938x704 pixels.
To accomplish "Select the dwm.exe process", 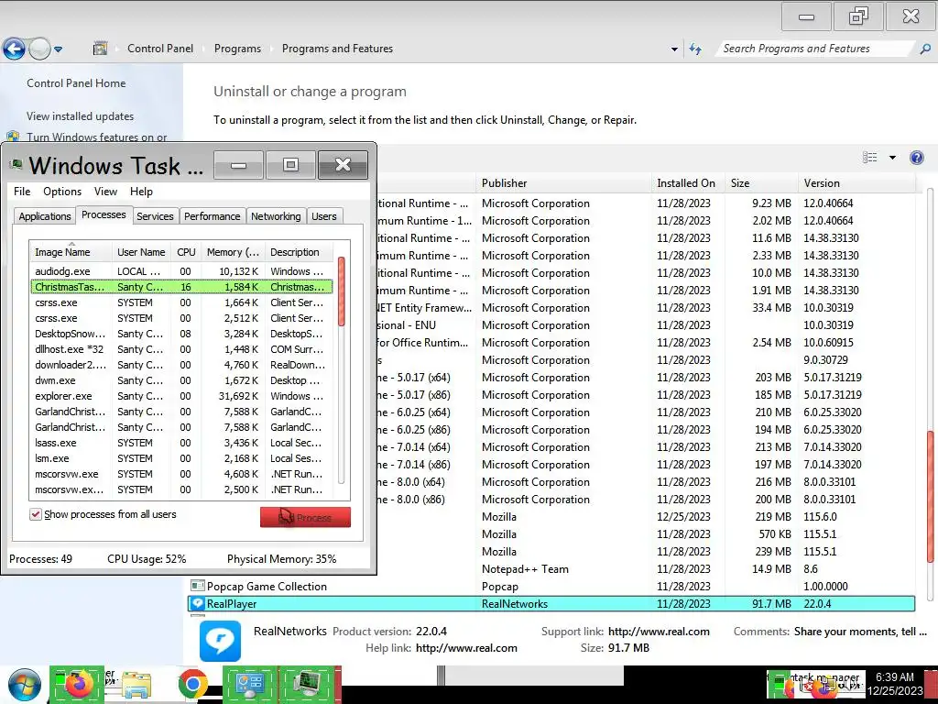I will (x=182, y=380).
